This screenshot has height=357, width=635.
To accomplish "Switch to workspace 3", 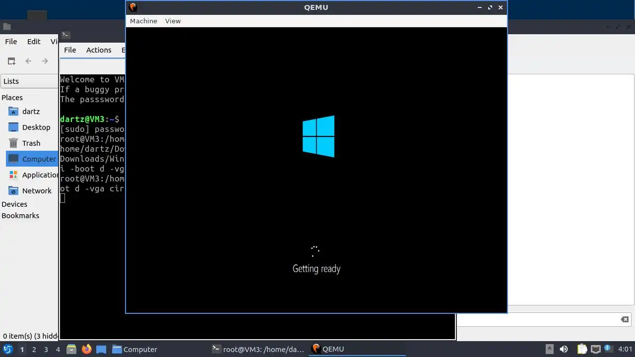I will tap(46, 349).
